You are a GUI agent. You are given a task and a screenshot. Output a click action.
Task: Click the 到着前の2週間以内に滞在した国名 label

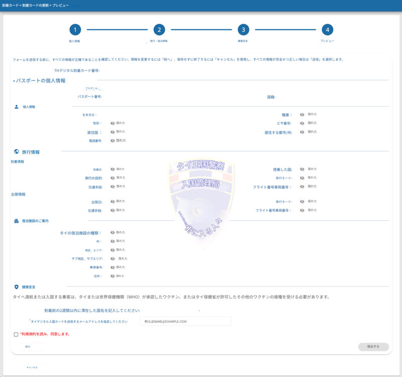[x=92, y=311]
